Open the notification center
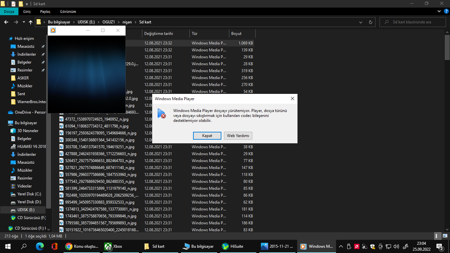Image resolution: width=450 pixels, height=253 pixels. (439, 246)
